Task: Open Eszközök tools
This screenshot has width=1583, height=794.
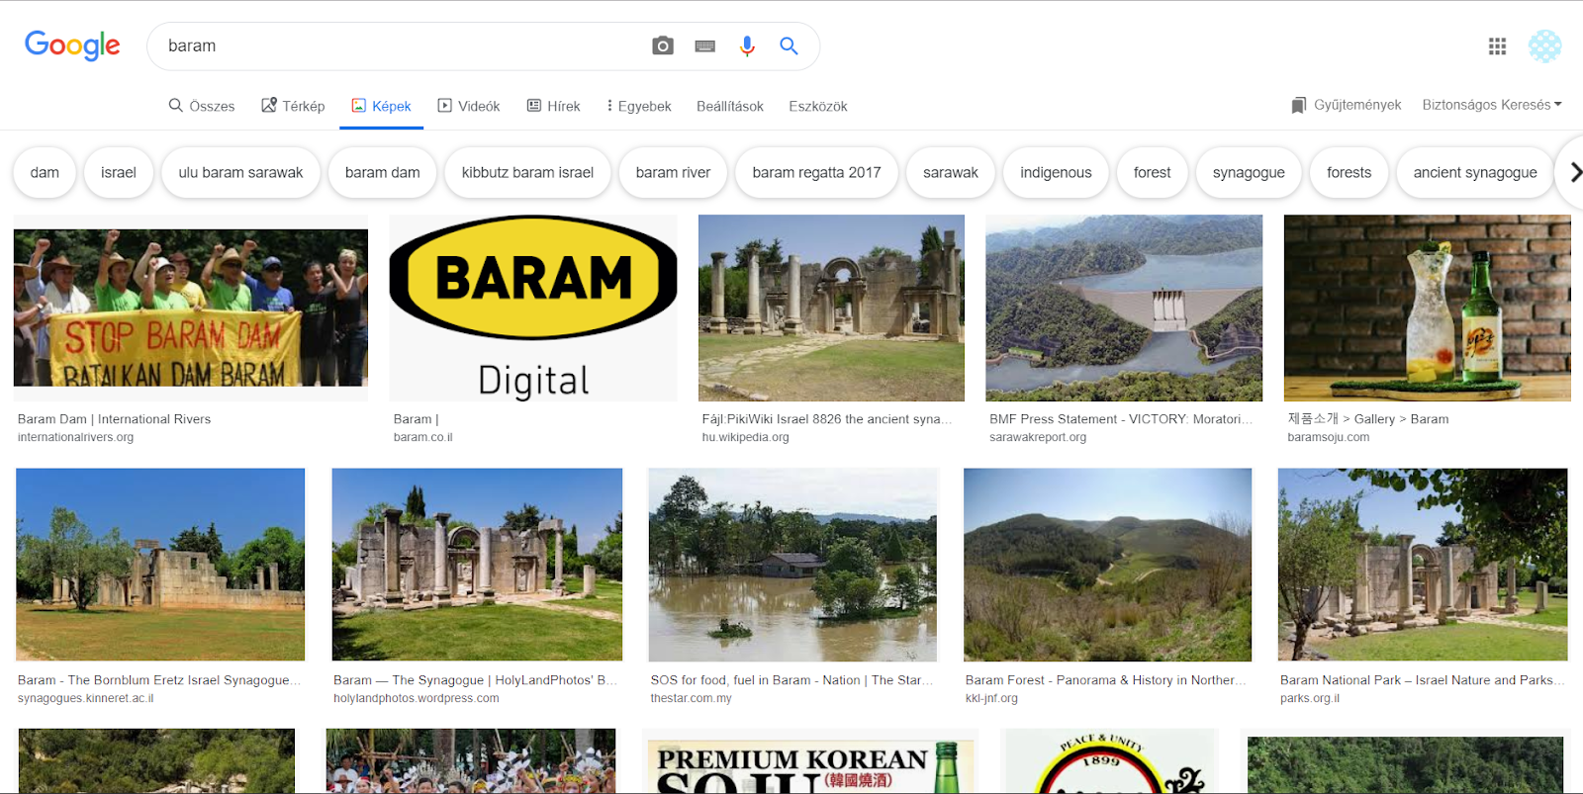Action: 818,106
